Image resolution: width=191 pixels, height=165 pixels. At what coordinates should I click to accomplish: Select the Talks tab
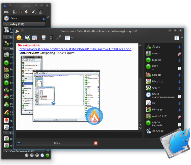[x=57, y=143]
